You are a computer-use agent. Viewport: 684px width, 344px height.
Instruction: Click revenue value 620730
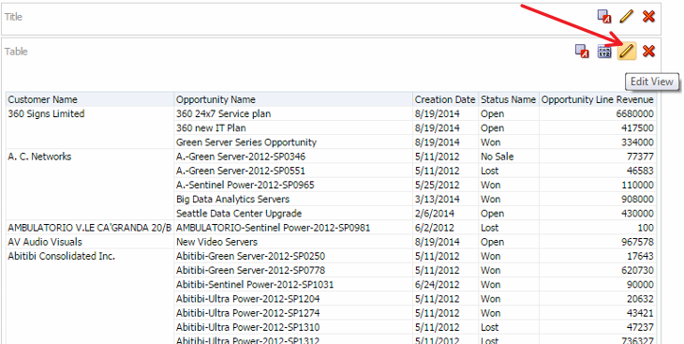point(638,270)
